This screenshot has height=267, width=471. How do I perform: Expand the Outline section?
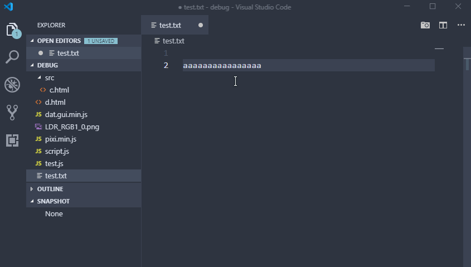coord(32,189)
